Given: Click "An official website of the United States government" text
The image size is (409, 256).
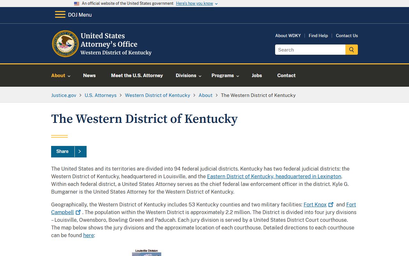Looking at the screenshot, I should 127,4.
